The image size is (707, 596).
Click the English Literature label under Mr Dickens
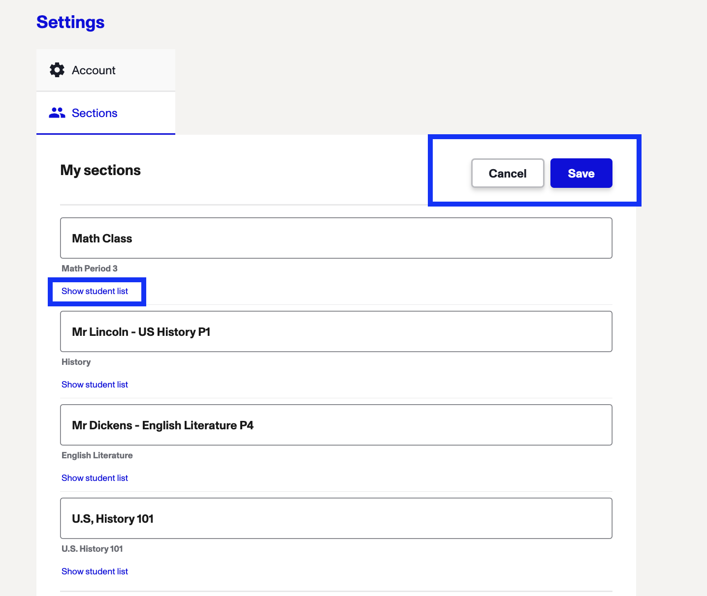(97, 455)
